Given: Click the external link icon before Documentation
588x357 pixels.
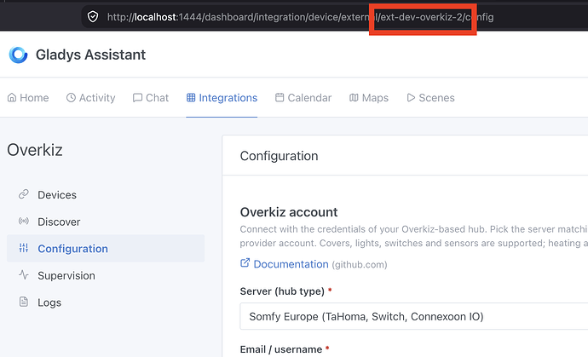Looking at the screenshot, I should point(245,263).
